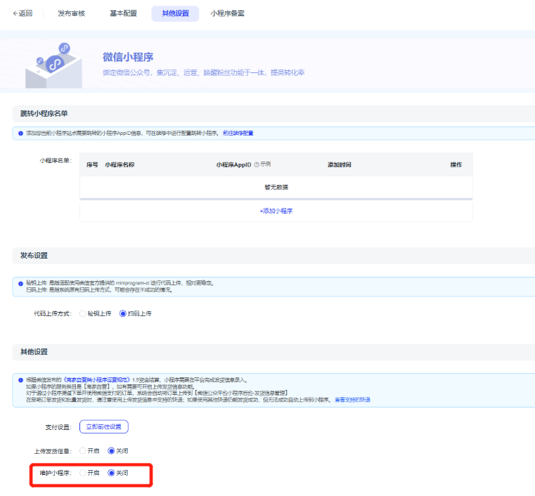Turn on 维护小程序 via 开启

point(83,473)
